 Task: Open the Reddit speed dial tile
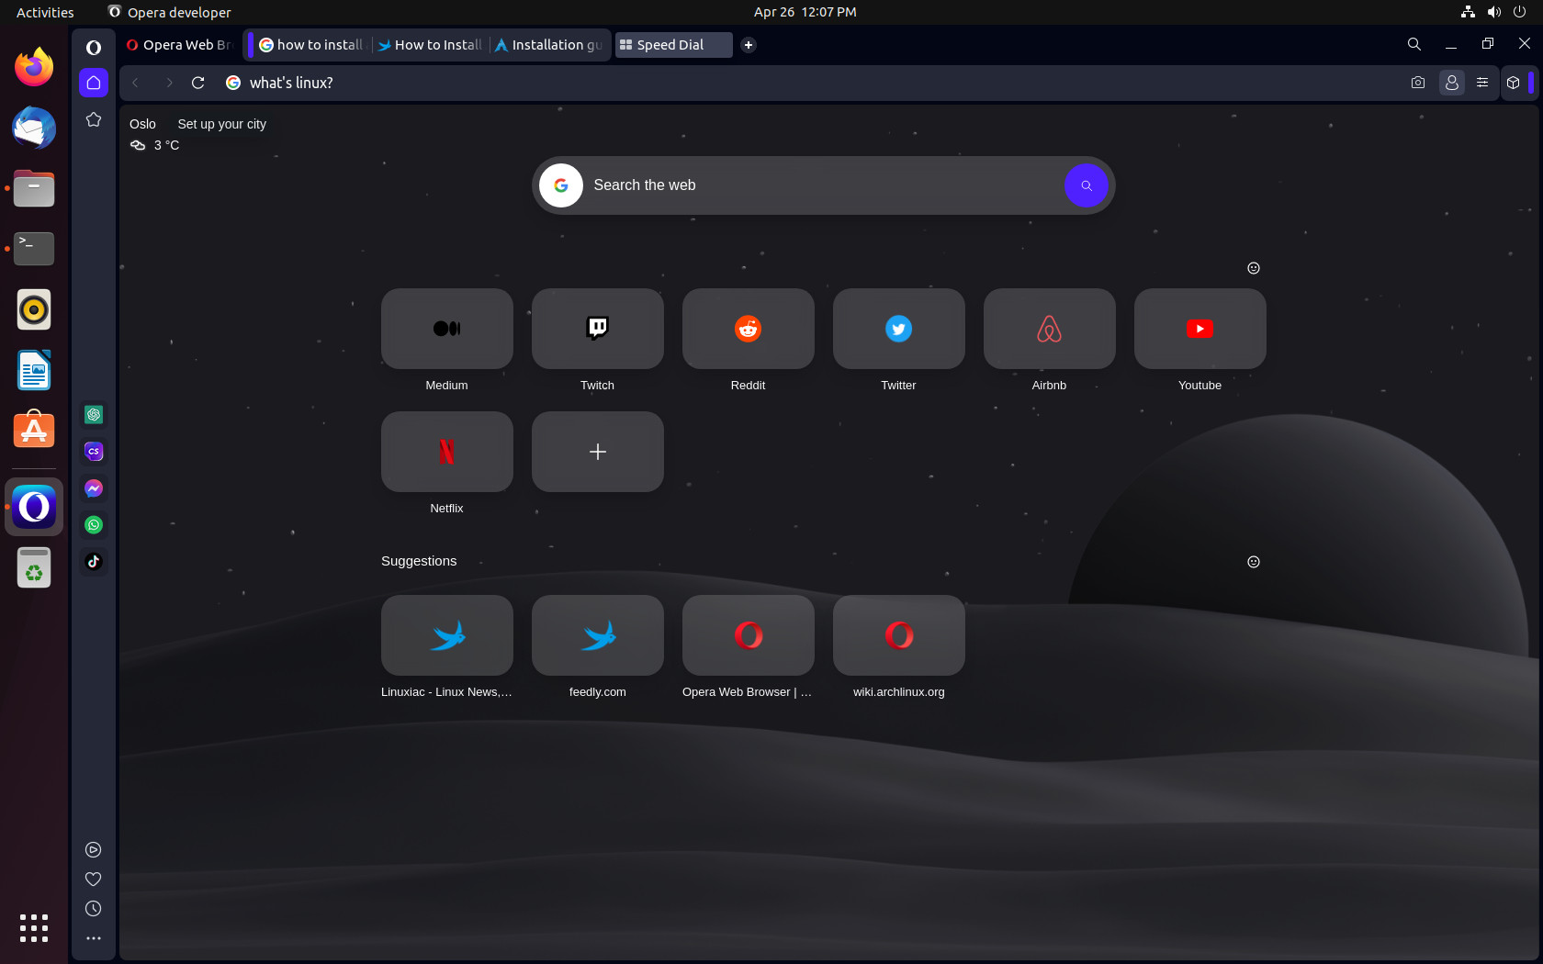pos(749,329)
